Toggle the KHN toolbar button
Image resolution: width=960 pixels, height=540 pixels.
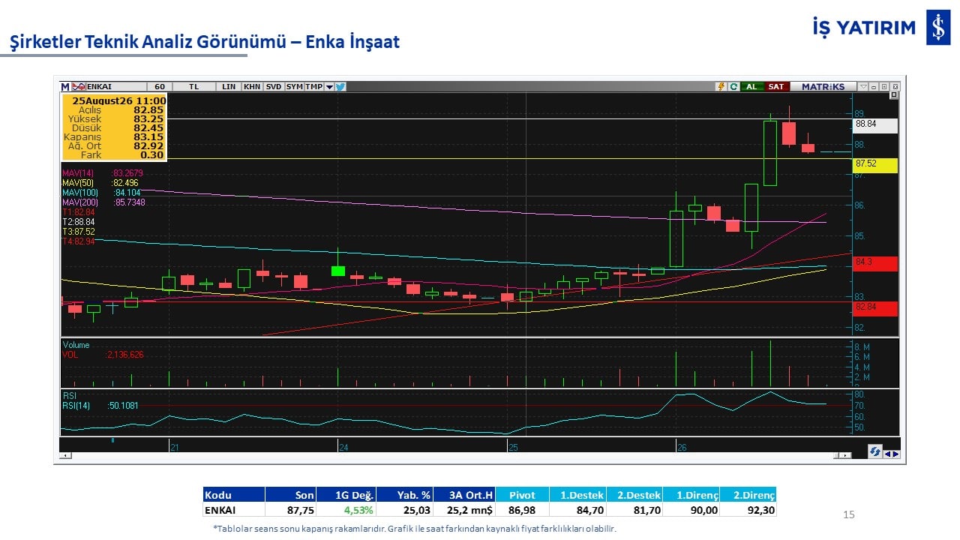point(252,87)
